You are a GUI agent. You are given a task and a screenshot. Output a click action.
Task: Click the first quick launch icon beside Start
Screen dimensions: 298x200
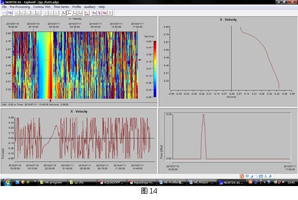click(18, 182)
